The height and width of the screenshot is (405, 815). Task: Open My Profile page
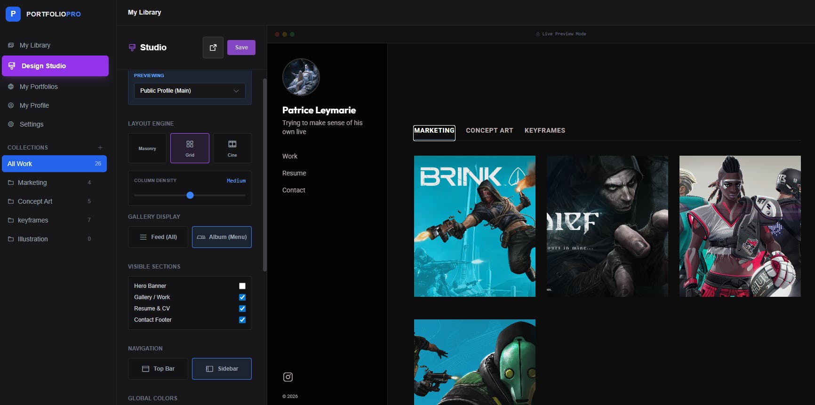tap(55, 105)
